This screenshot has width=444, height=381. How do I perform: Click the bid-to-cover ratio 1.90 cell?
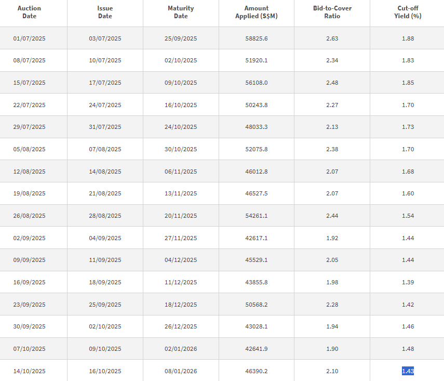tap(332, 349)
